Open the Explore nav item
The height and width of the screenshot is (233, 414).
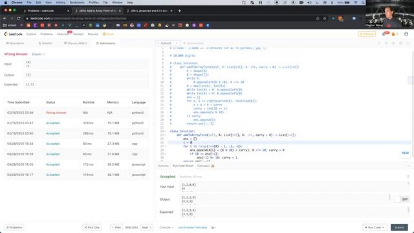pos(31,34)
